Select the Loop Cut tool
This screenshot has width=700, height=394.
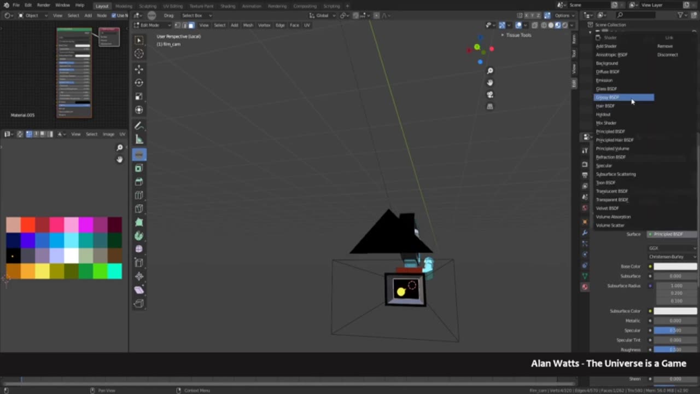point(139,195)
